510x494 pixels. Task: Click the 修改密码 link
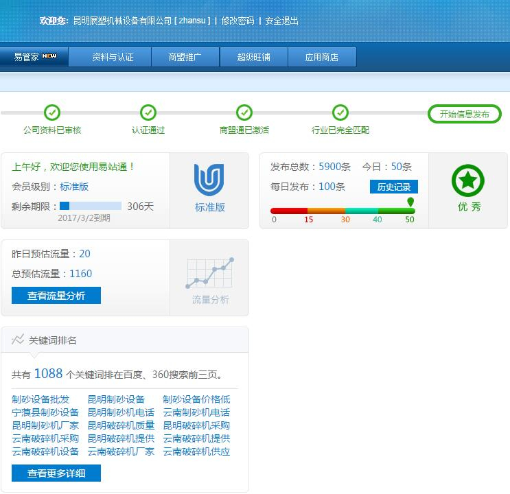237,21
